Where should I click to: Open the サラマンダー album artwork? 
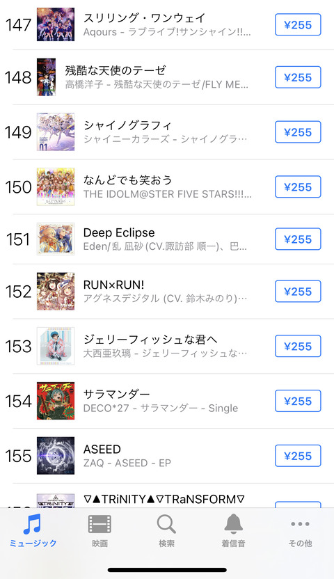[56, 401]
